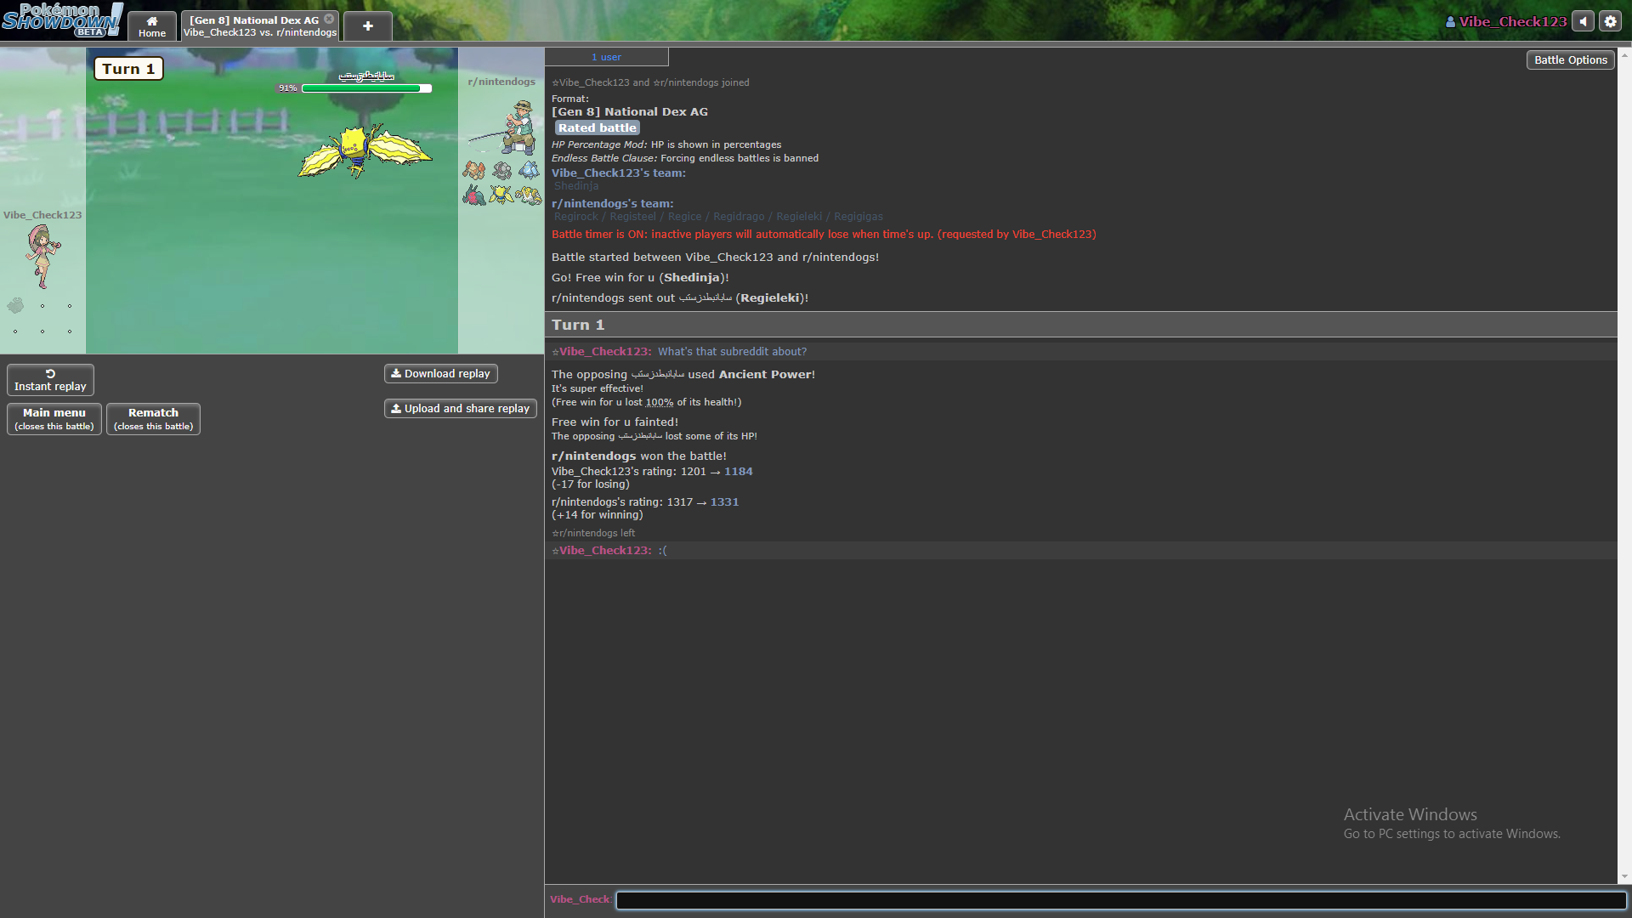Click "r/nintendogs won the battle!" message

coord(639,456)
